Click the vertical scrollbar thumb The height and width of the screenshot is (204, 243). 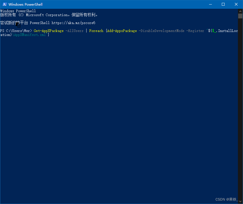(240, 16)
